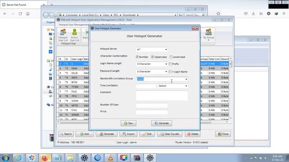Open the Password Length dropdown
Screen dimensions: 289x162
(x=152, y=72)
